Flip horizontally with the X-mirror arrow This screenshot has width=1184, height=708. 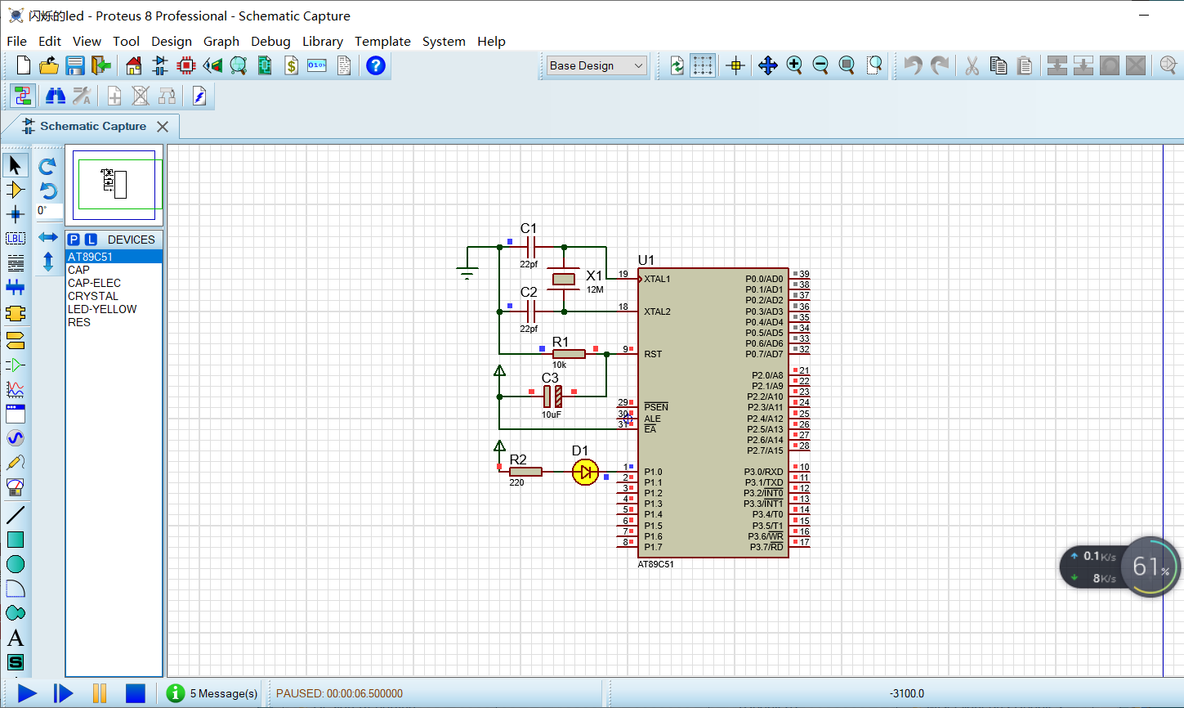(47, 237)
